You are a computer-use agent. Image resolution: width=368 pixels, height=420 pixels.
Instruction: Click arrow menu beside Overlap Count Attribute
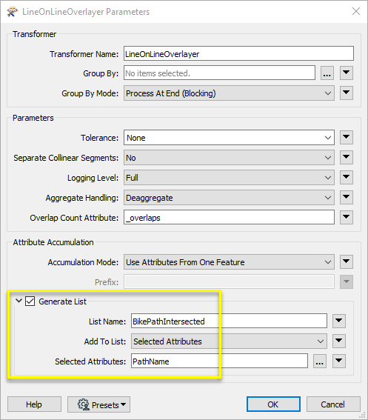coord(347,217)
